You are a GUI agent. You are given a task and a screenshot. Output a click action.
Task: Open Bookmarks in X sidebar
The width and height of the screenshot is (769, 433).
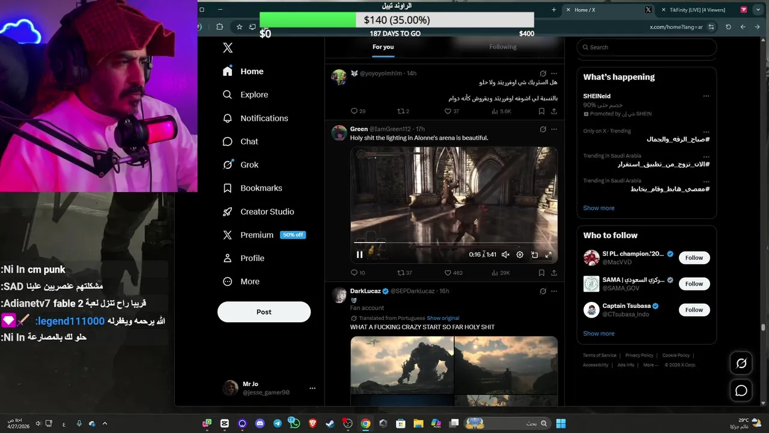[252, 188]
